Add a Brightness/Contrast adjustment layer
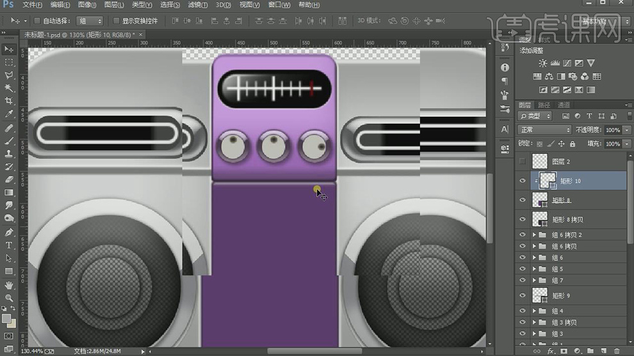This screenshot has width=634, height=356. coord(543,63)
